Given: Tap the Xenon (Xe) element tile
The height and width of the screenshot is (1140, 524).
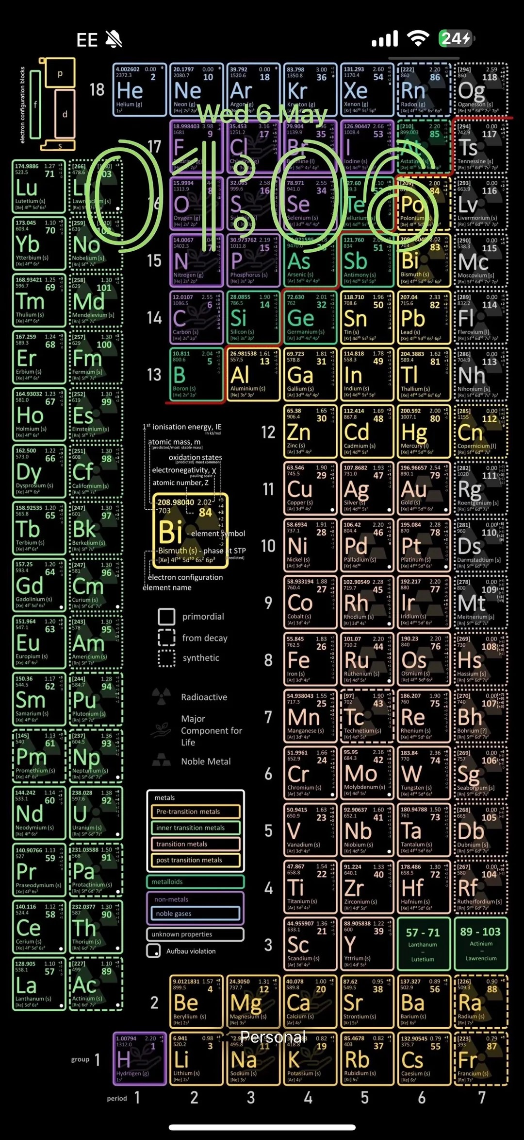Looking at the screenshot, I should (367, 89).
